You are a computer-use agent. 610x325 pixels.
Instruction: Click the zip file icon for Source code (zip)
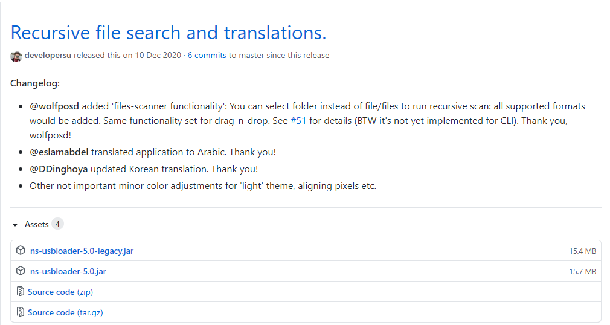tap(21, 292)
